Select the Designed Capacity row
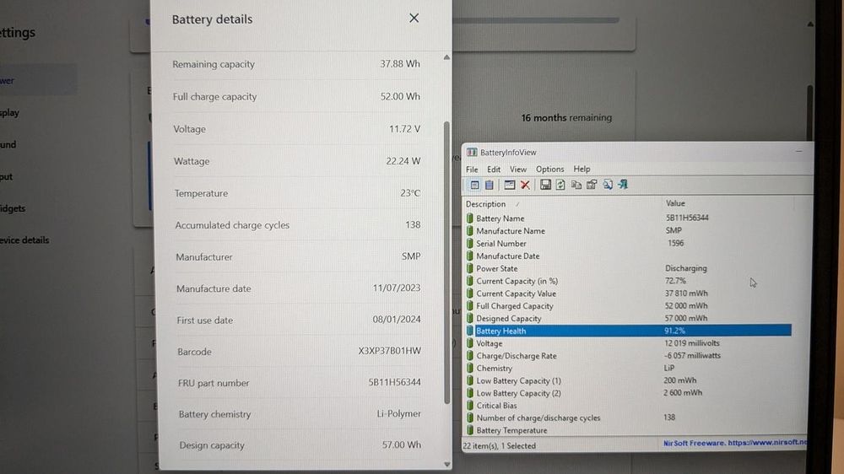Image resolution: width=844 pixels, height=474 pixels. coord(628,318)
